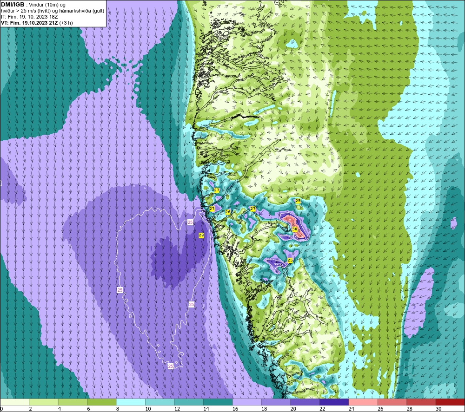Click the legend scale number 6
This screenshot has width=465, height=412.
pos(89,409)
